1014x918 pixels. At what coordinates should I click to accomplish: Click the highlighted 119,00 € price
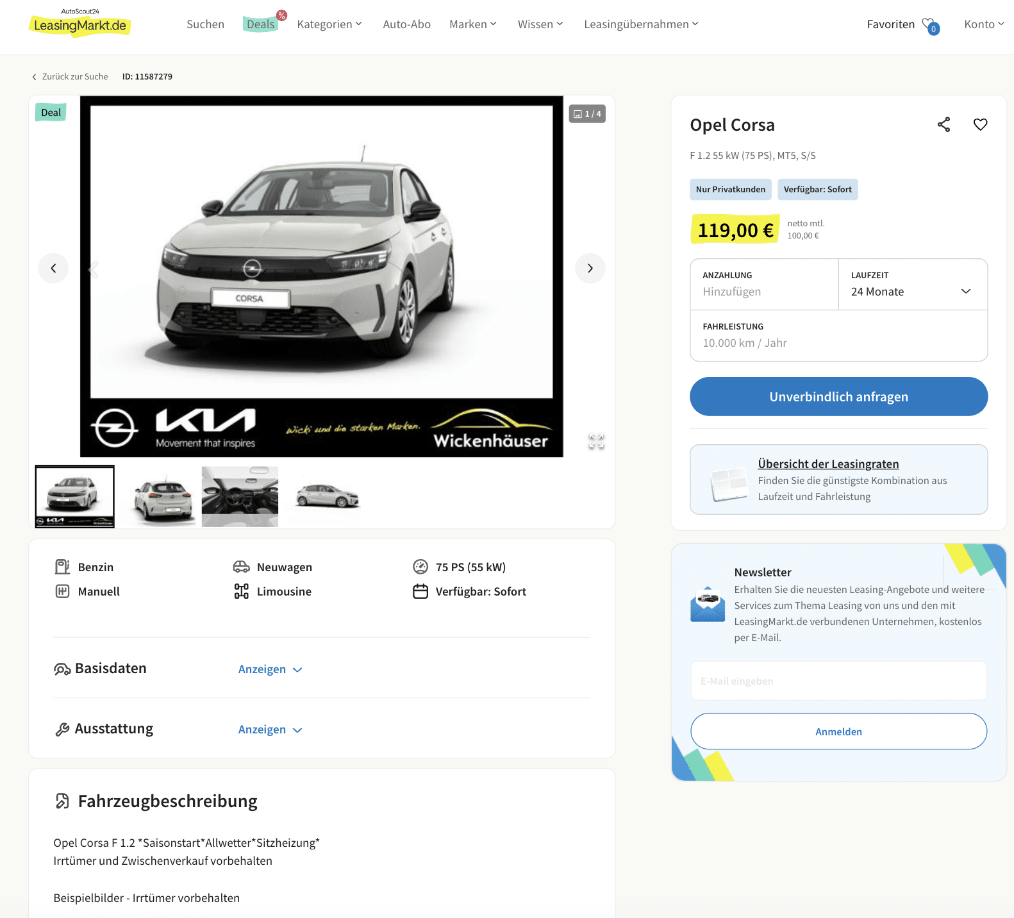click(735, 230)
